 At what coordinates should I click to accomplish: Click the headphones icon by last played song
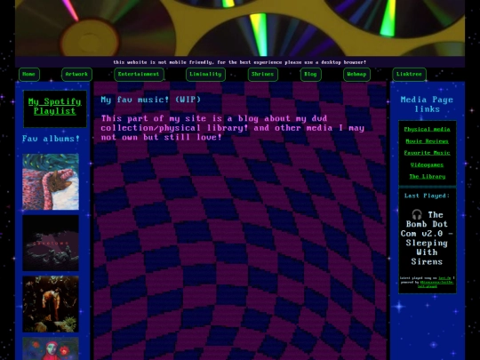[x=417, y=214]
